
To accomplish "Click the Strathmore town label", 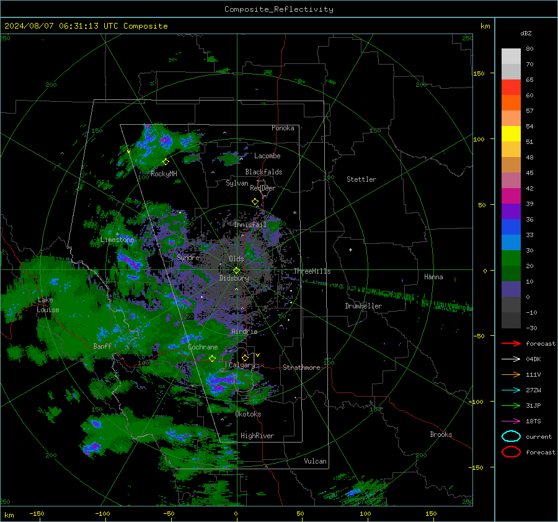I will (301, 367).
